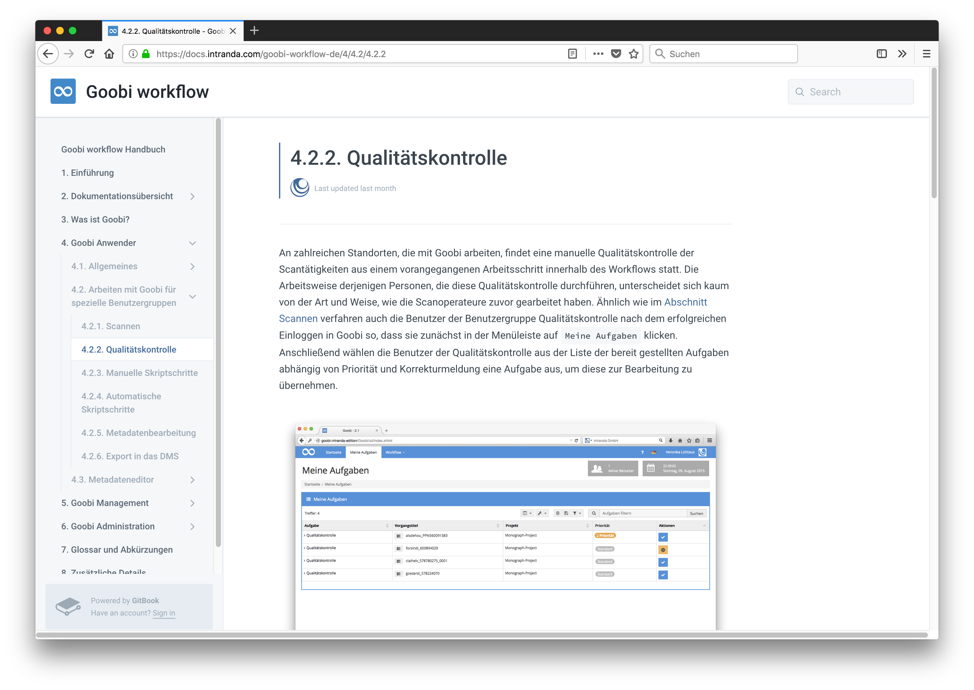Show the browser sidebars icon
974x690 pixels.
click(882, 54)
